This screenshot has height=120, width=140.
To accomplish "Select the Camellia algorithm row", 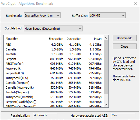I will pyautogui.click(x=54, y=49).
